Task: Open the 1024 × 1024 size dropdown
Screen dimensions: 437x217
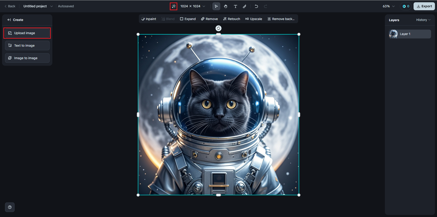Action: [x=193, y=6]
